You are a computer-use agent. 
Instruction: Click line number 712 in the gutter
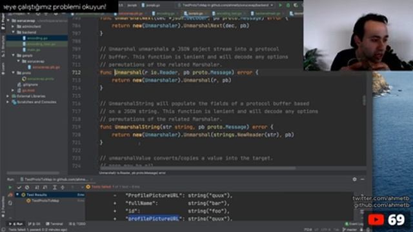pyautogui.click(x=76, y=72)
